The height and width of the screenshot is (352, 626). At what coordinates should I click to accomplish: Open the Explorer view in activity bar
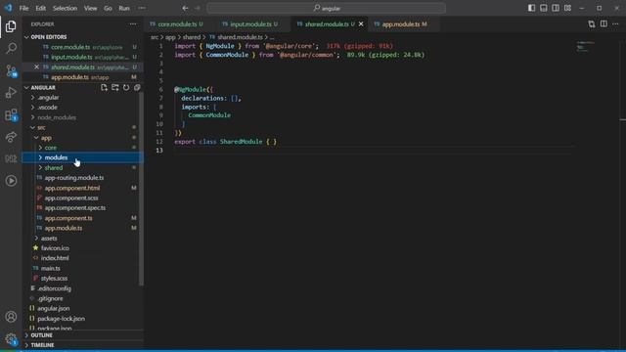[x=11, y=26]
